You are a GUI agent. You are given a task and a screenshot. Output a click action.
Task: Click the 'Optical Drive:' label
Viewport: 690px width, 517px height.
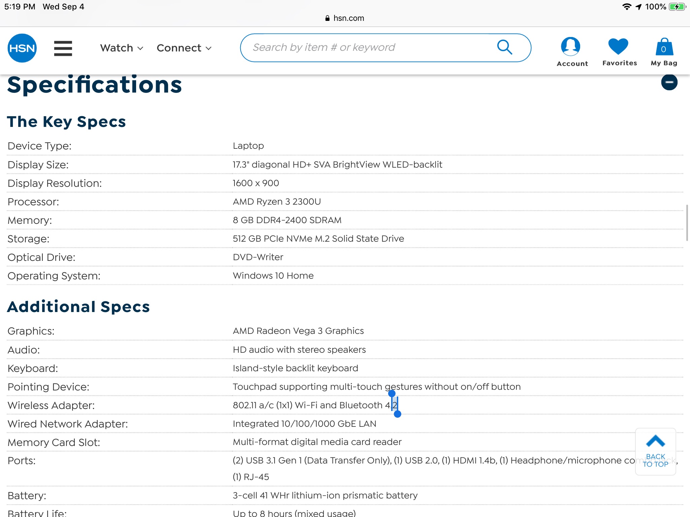(x=41, y=257)
